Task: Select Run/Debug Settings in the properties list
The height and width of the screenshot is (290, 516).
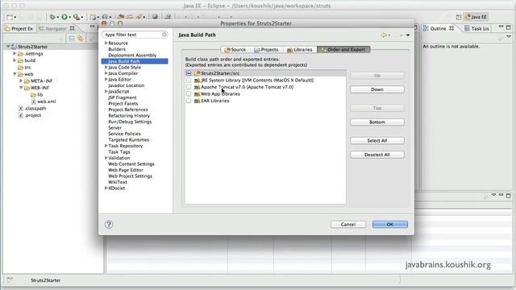Action: (130, 122)
